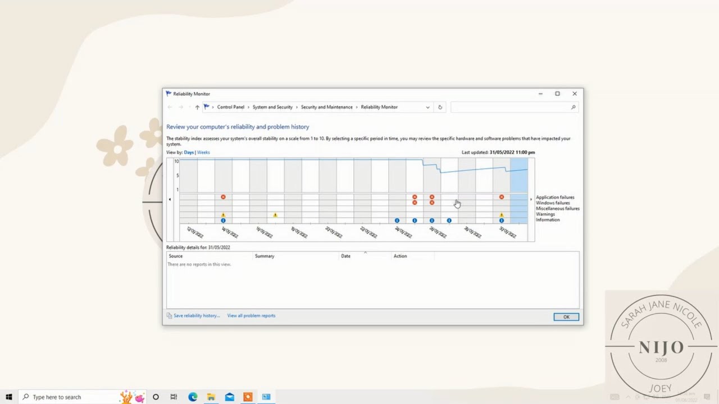
Task: Click the Warnings icon for 14/05/2022
Action: coord(223,215)
